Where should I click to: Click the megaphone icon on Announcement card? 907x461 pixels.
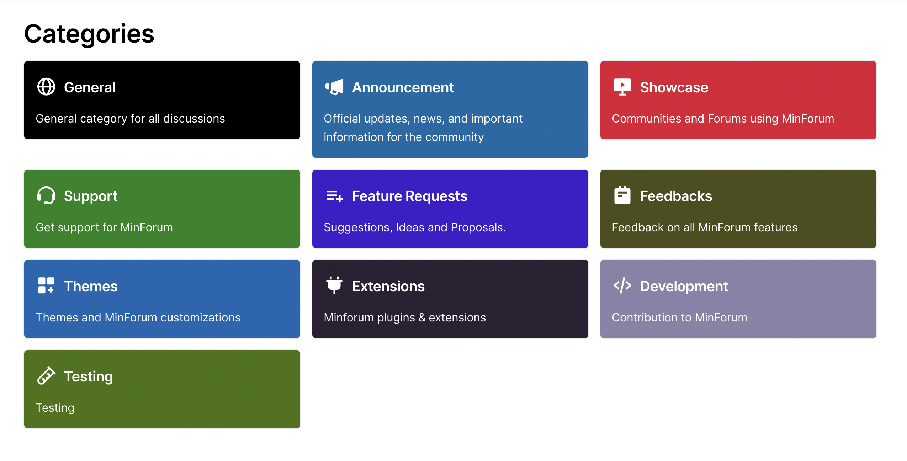[x=334, y=87]
